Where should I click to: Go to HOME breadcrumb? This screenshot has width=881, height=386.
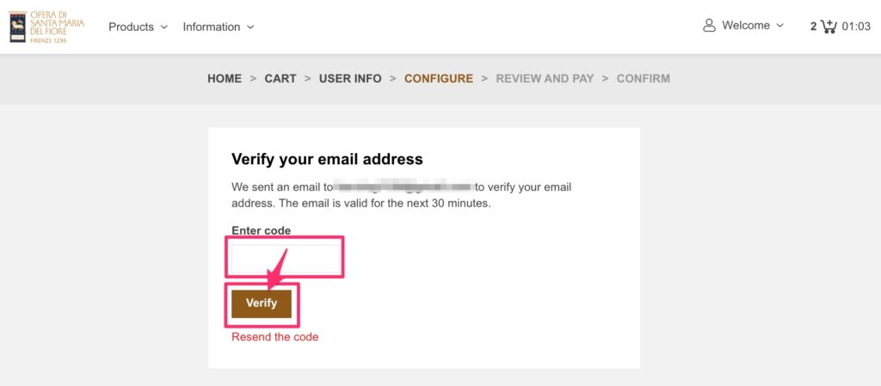point(225,78)
